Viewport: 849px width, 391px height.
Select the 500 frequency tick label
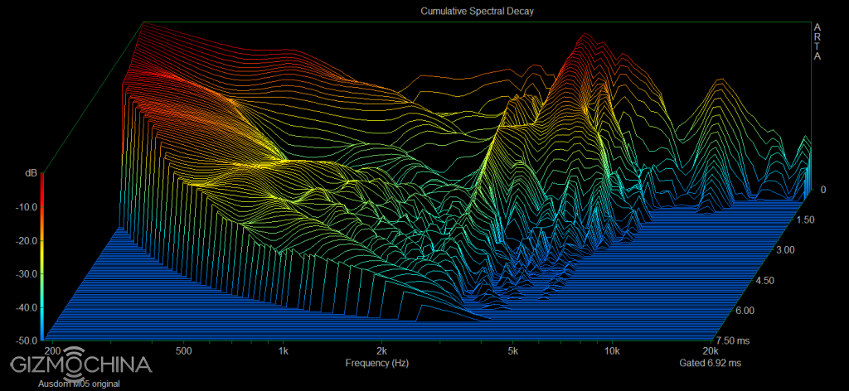pyautogui.click(x=184, y=351)
